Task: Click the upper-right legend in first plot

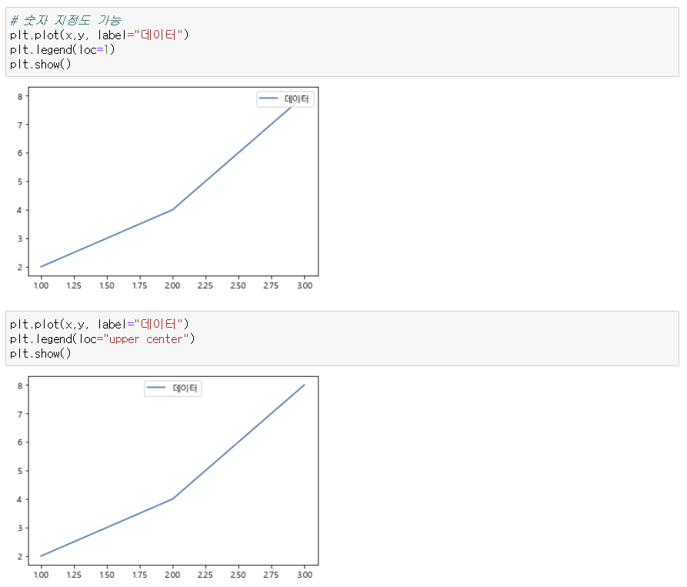Action: pos(285,99)
